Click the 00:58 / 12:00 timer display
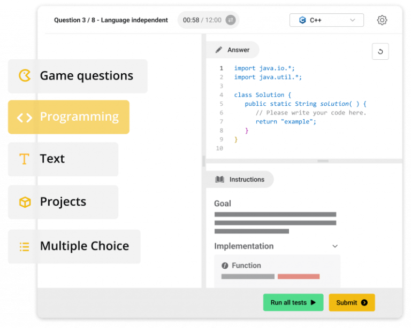Screen dimensions: 411x328 click(x=202, y=20)
